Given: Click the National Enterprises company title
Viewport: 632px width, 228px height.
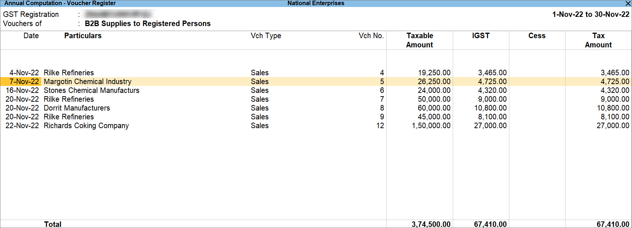Looking at the screenshot, I should (316, 3).
